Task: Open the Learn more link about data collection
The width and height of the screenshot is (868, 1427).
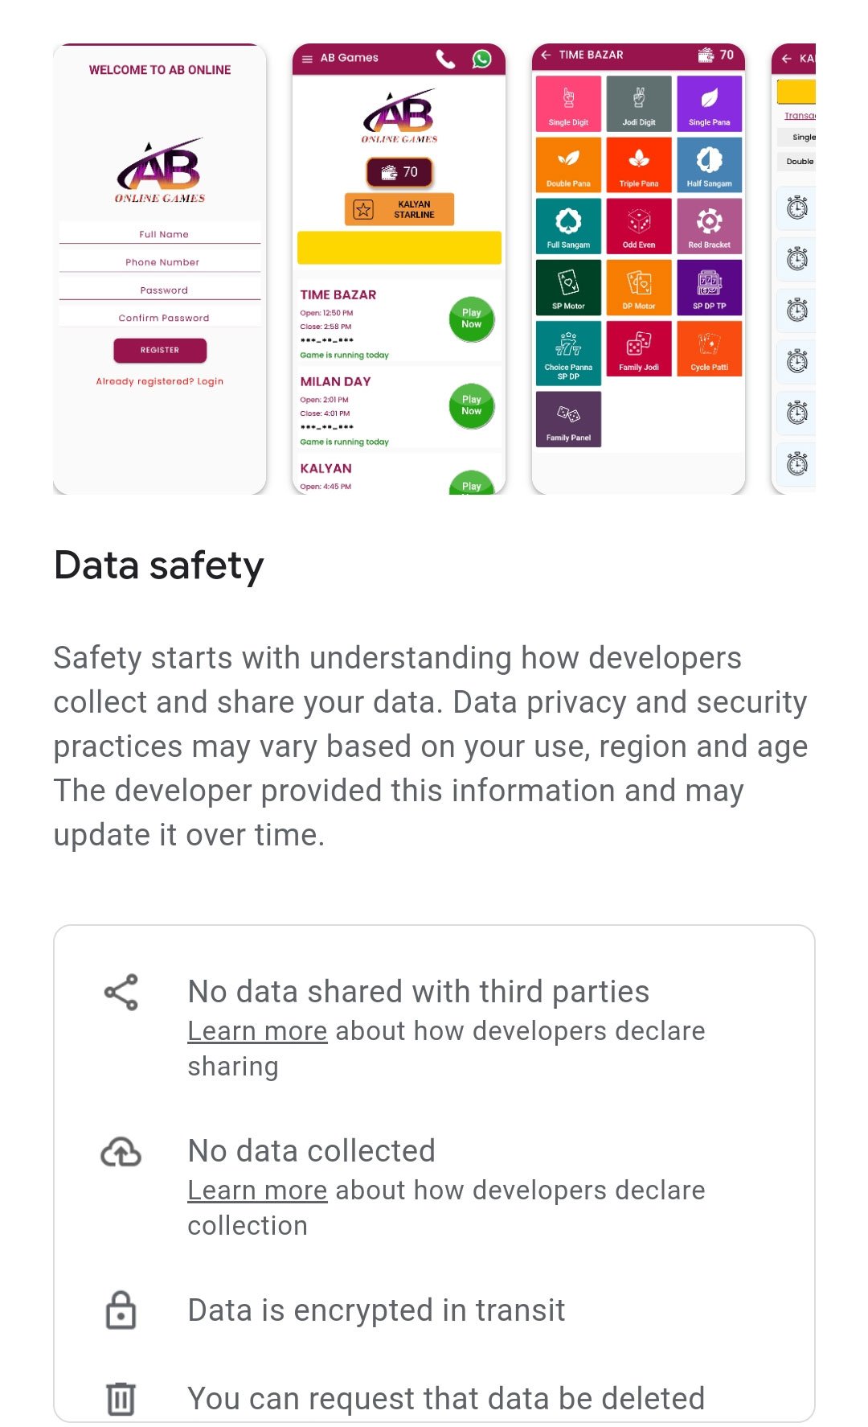Action: coord(257,1191)
